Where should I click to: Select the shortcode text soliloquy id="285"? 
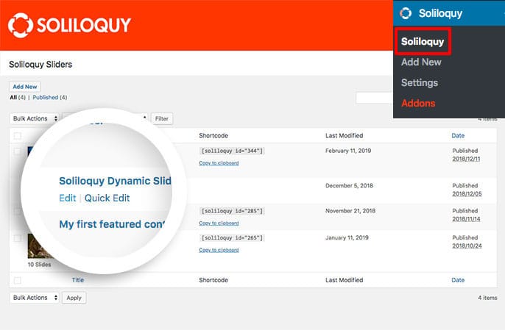232,211
